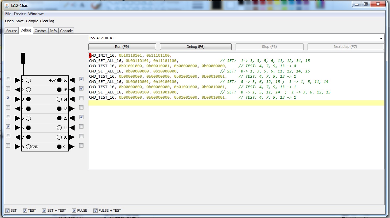Click the red breakpoint marker on CMD_INIT_16 line
This screenshot has height=218, width=390.
click(x=90, y=55)
